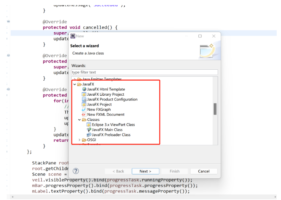
Task: Click the New FXGraph icon
Action: tap(84, 109)
